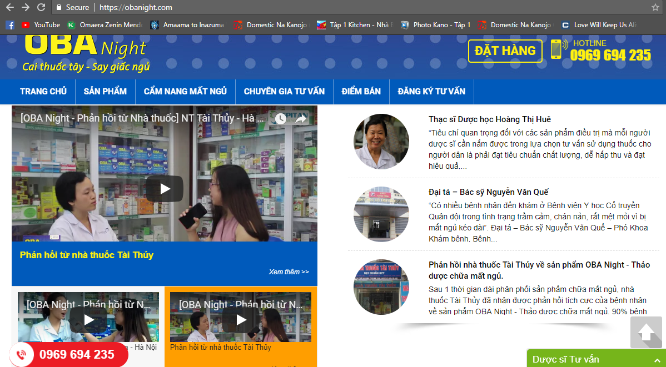The image size is (666, 367).
Task: Click the hospital building thumbnail
Action: 381,214
